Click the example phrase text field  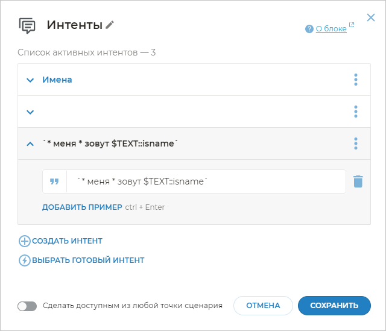(205, 181)
